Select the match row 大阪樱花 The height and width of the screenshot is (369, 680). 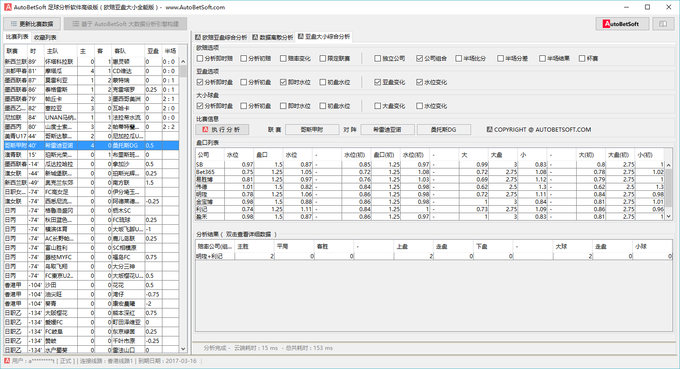click(91, 313)
